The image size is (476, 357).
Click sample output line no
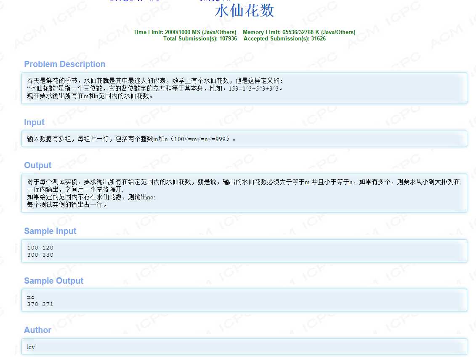[x=31, y=297]
